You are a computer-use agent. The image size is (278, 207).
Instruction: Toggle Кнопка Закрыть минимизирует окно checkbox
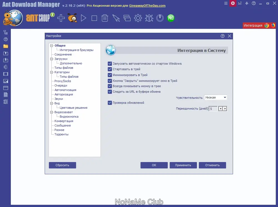tap(110, 81)
